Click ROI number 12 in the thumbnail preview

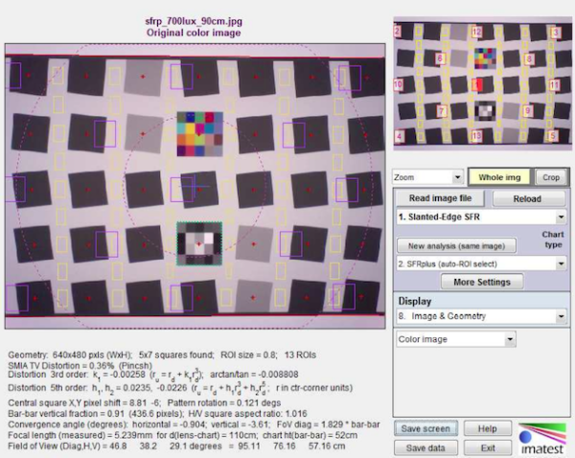coord(476,32)
